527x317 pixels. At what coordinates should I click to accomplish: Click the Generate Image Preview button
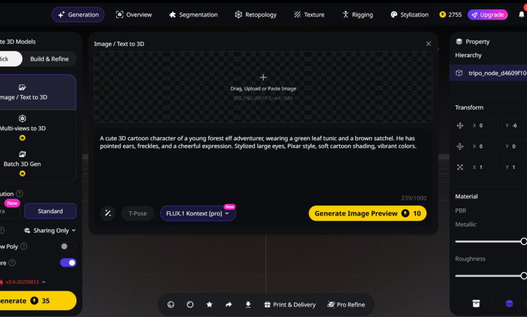(x=368, y=213)
